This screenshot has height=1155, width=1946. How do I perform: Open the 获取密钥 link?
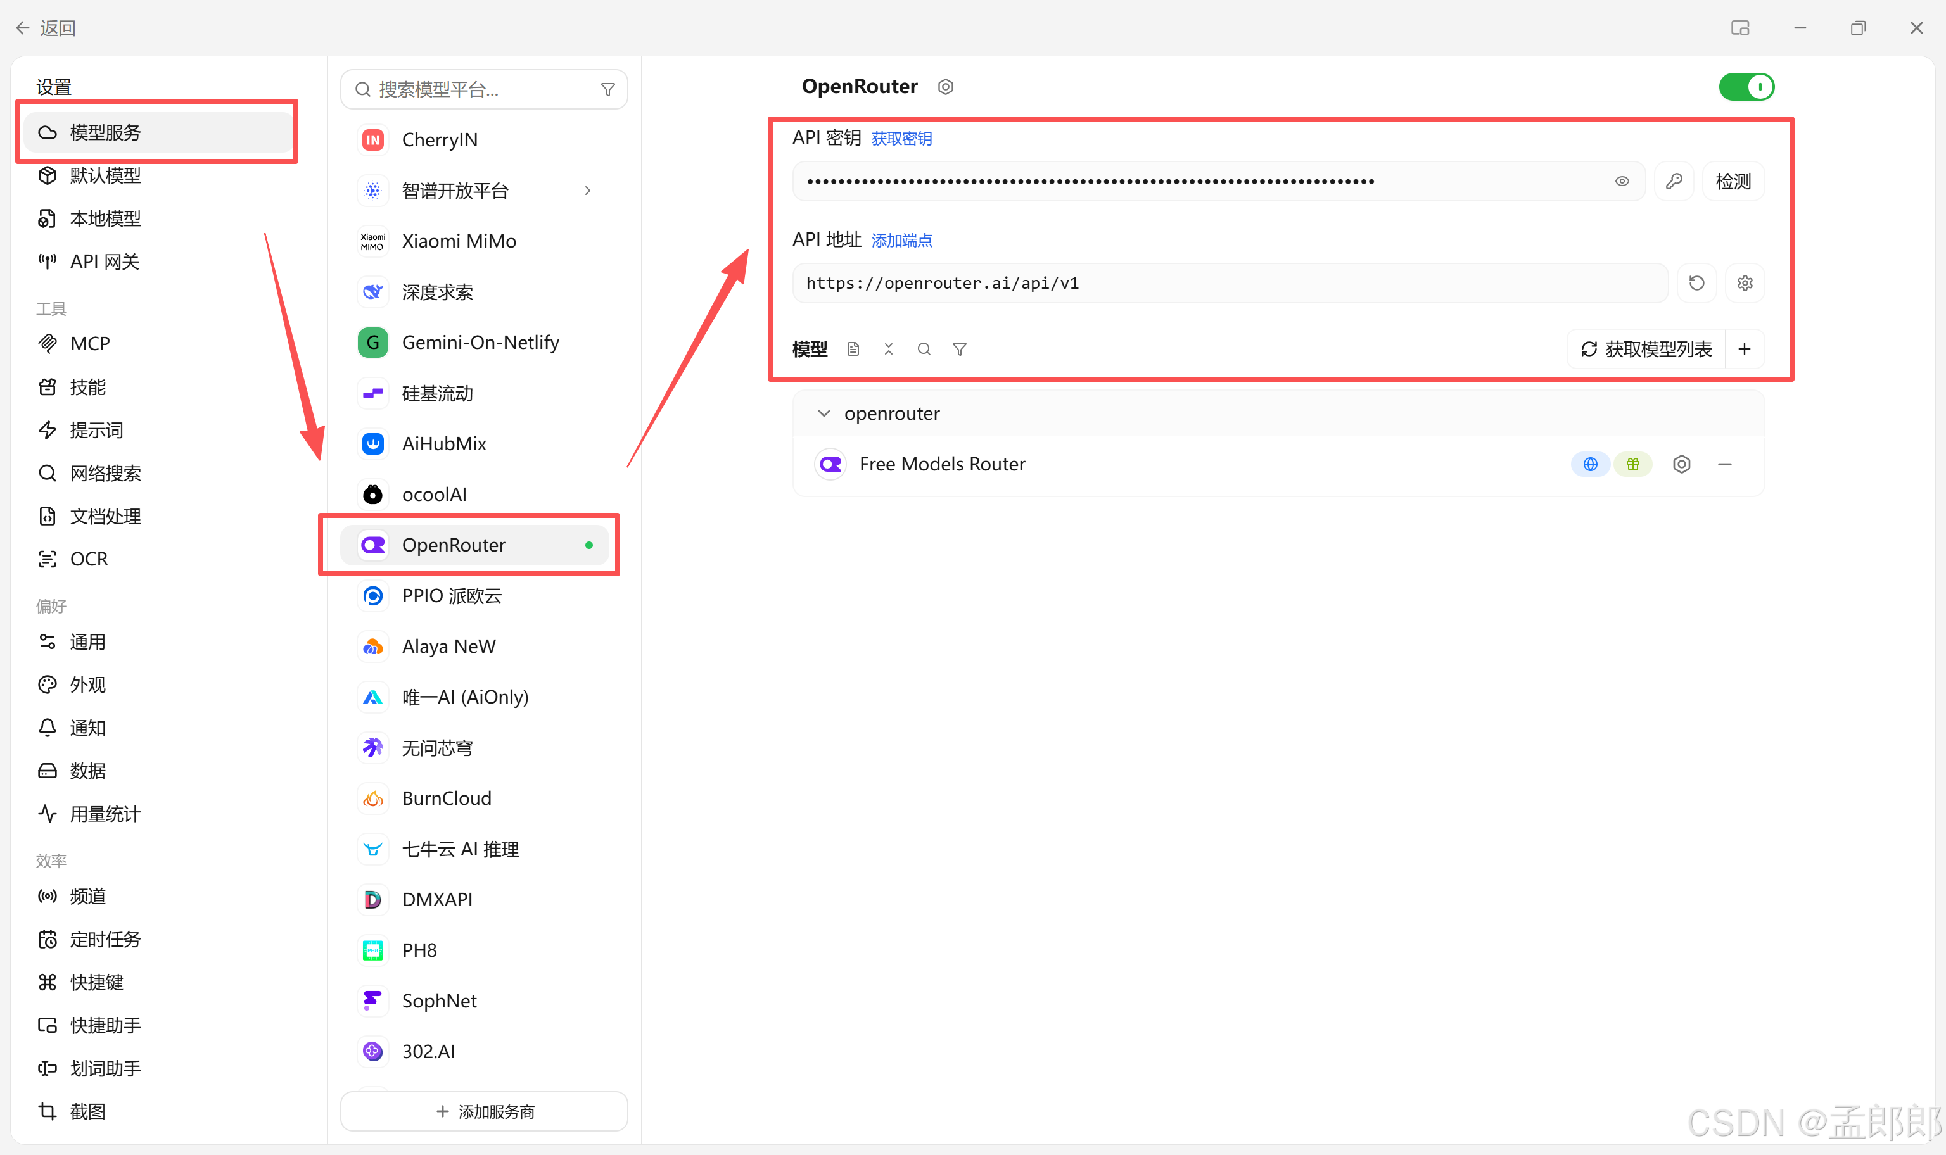point(901,139)
